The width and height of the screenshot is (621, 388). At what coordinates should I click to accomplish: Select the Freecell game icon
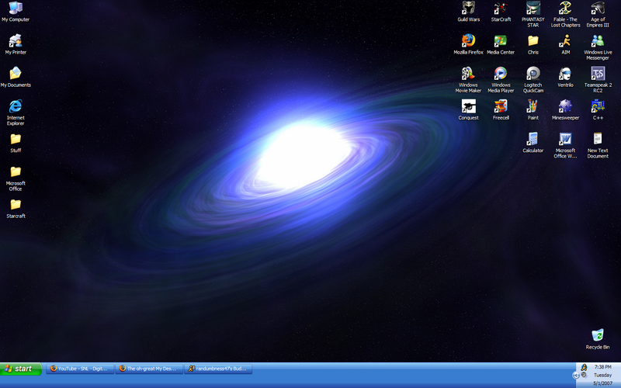coord(501,109)
